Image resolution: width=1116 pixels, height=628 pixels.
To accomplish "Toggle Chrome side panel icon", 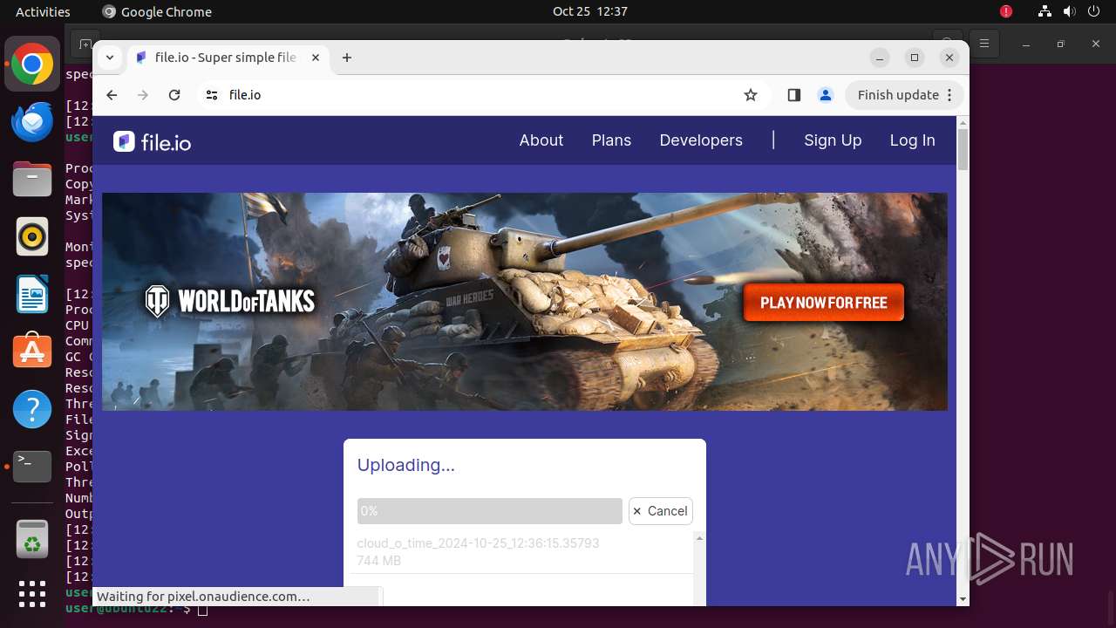I will click(x=793, y=95).
